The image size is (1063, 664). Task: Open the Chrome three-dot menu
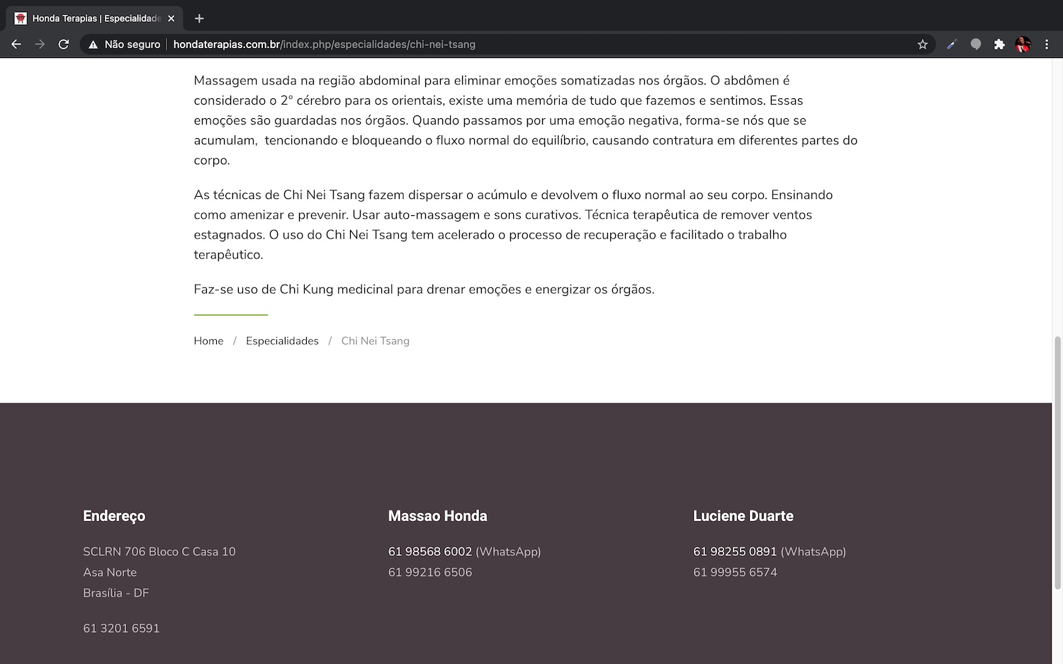pyautogui.click(x=1047, y=45)
